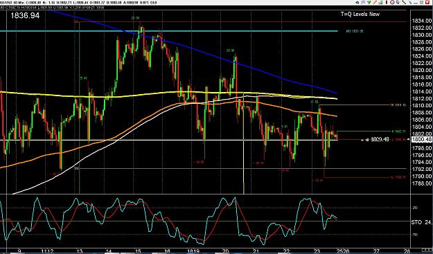Click the 1820.00 price axis label
The image size is (433, 254).
421,70
